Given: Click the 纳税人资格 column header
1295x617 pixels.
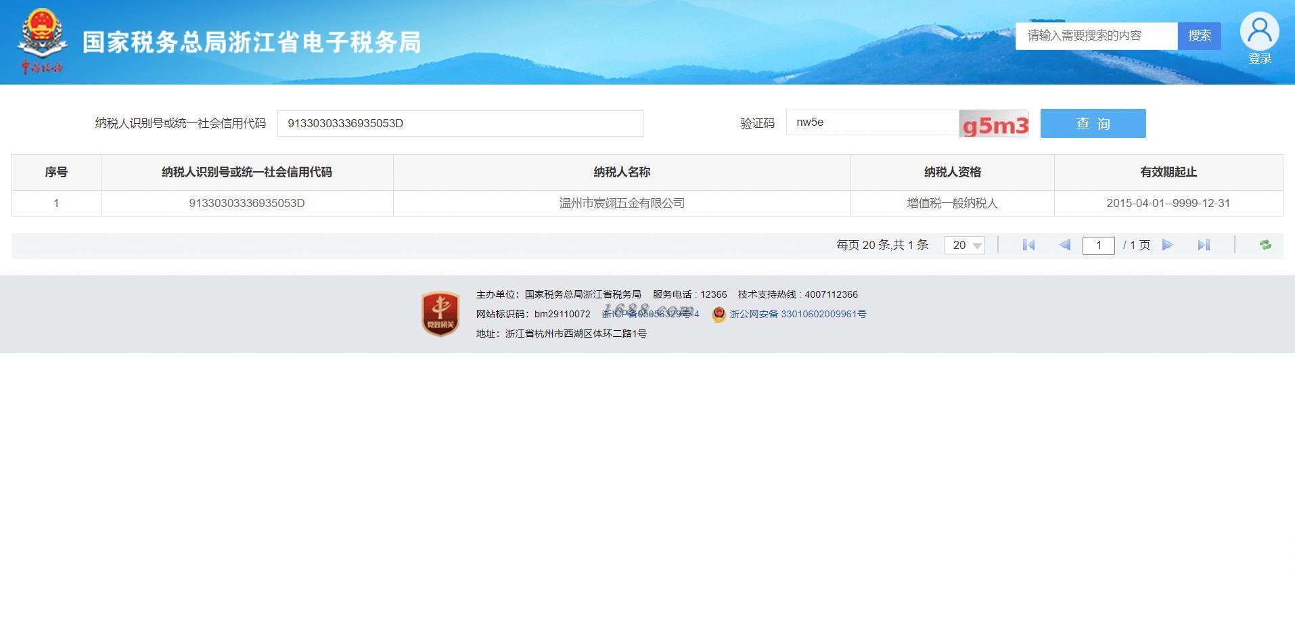Looking at the screenshot, I should coord(953,173).
